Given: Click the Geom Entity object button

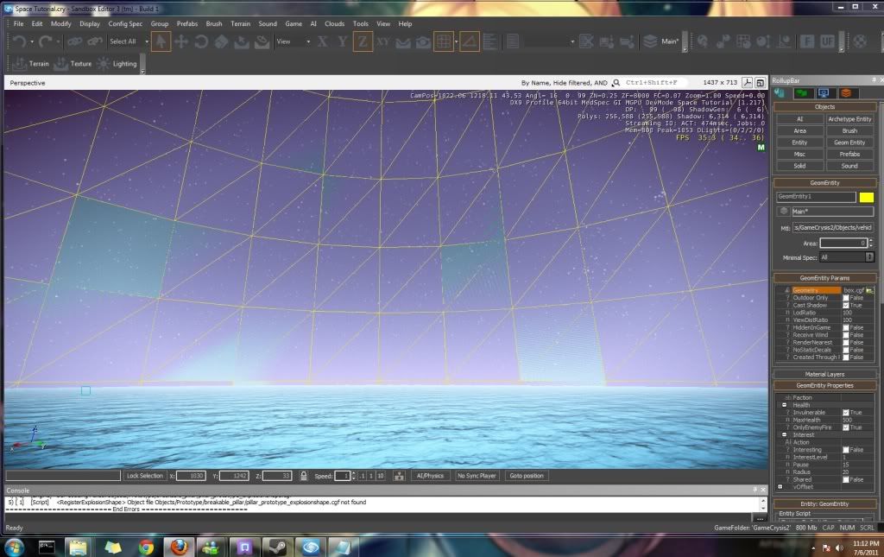Looking at the screenshot, I should (849, 142).
